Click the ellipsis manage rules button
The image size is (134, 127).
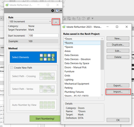click(x=56, y=21)
